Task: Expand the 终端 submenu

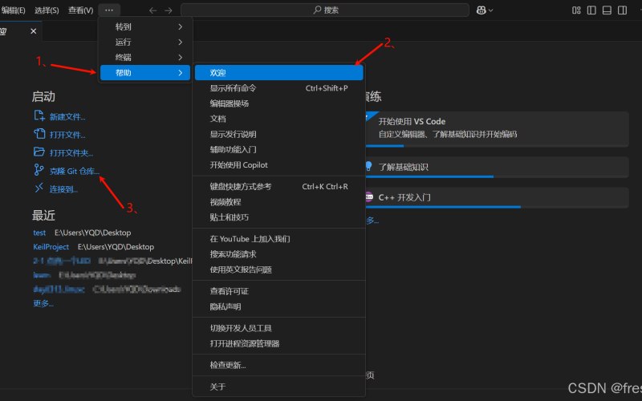Action: (145, 57)
